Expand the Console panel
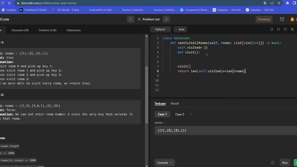 (x=164, y=163)
